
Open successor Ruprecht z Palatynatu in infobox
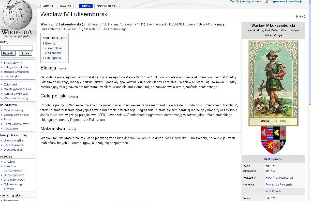tap(279, 184)
